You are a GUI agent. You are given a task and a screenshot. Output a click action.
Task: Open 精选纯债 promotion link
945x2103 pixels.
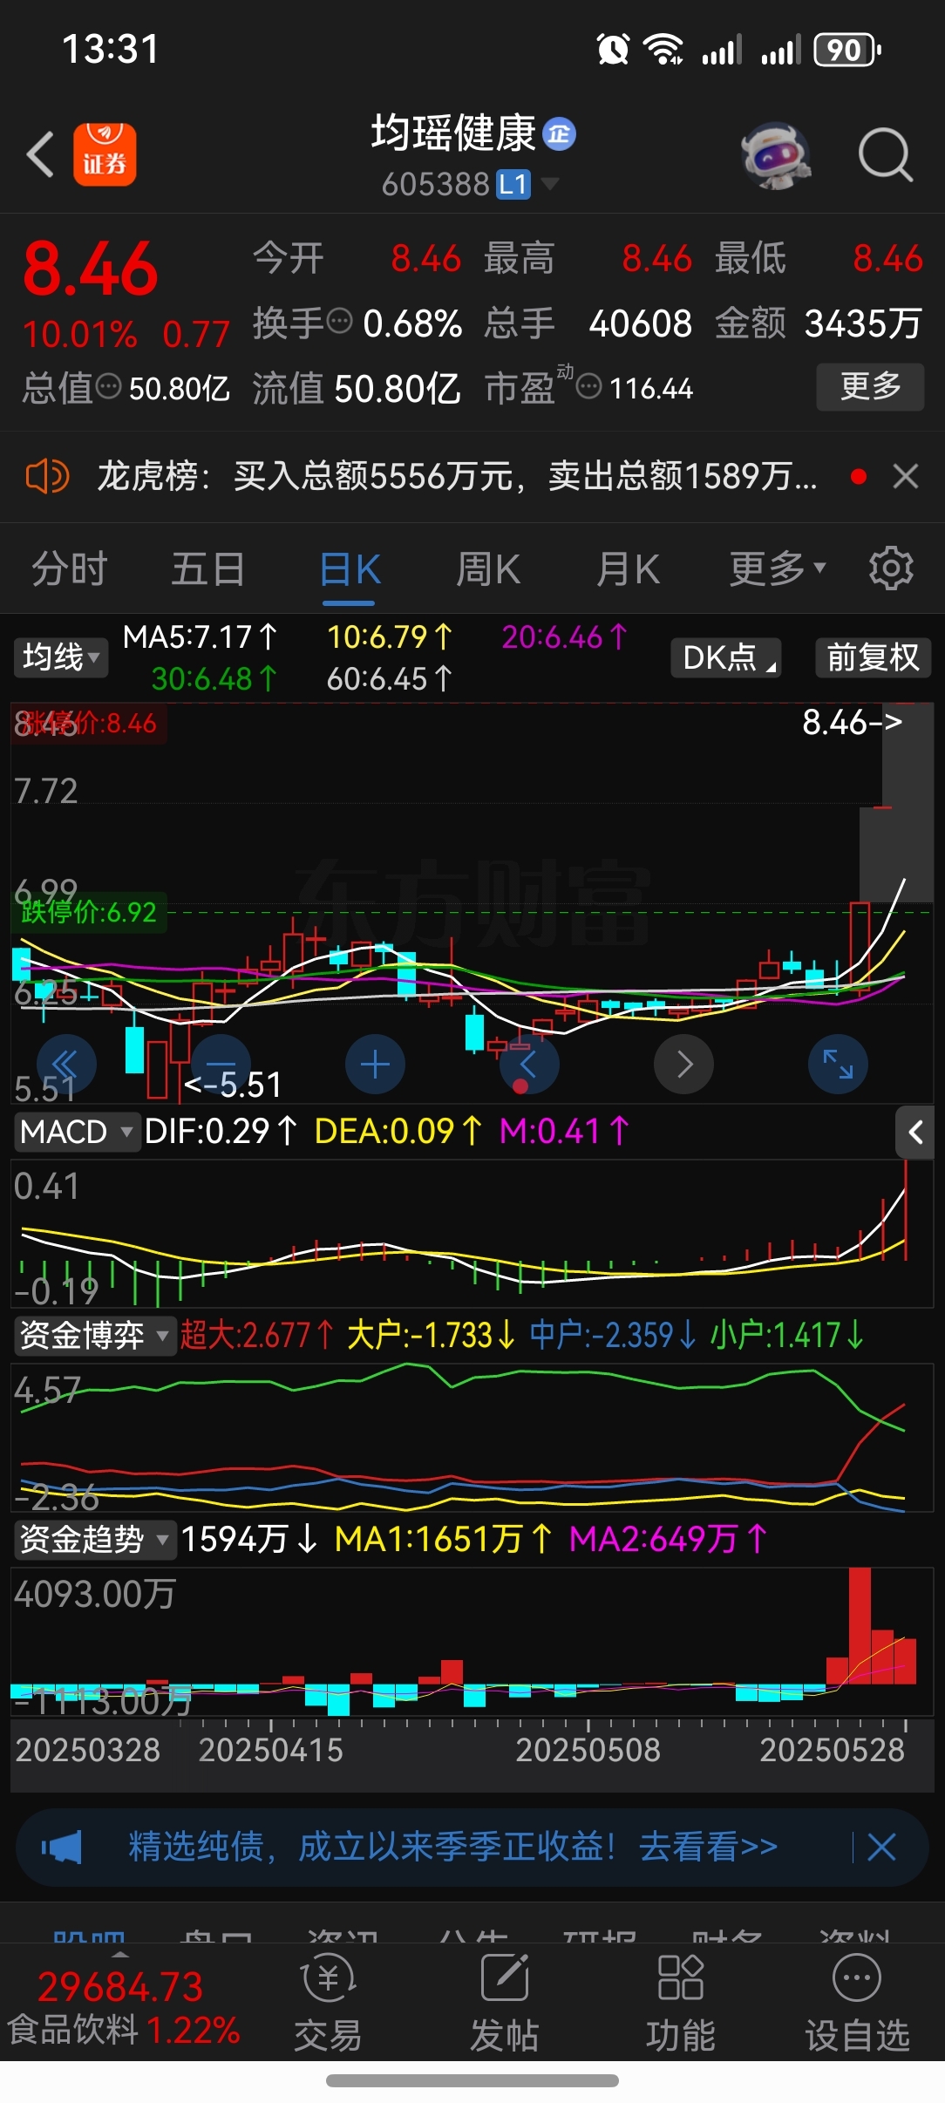coord(453,1847)
